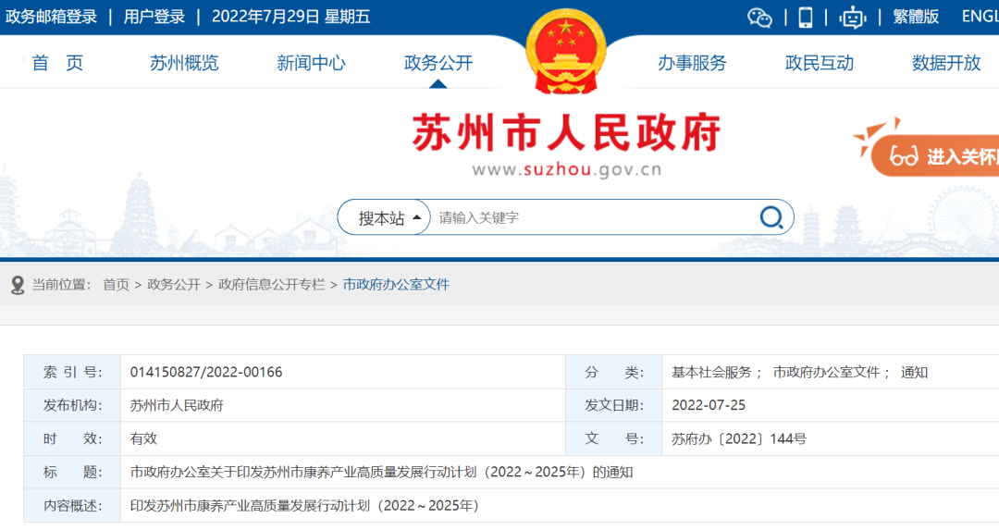This screenshot has width=999, height=530.
Task: Open the WeChat icon in top bar
Action: (x=759, y=17)
